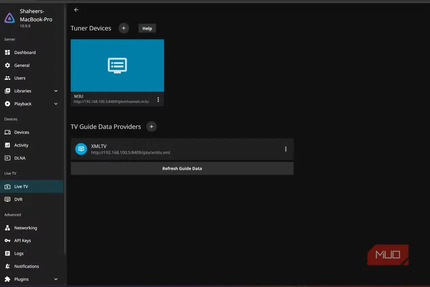Expand the Playback submenu chevron

pyautogui.click(x=56, y=104)
